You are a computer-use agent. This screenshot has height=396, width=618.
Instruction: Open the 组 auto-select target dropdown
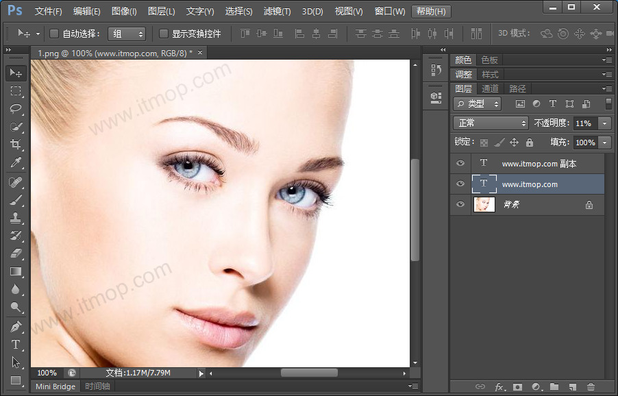point(127,34)
